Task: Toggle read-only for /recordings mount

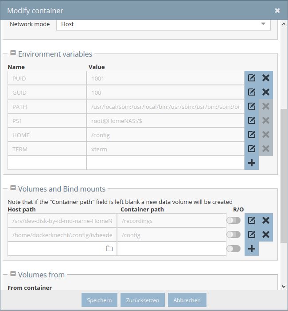Action: [234, 220]
